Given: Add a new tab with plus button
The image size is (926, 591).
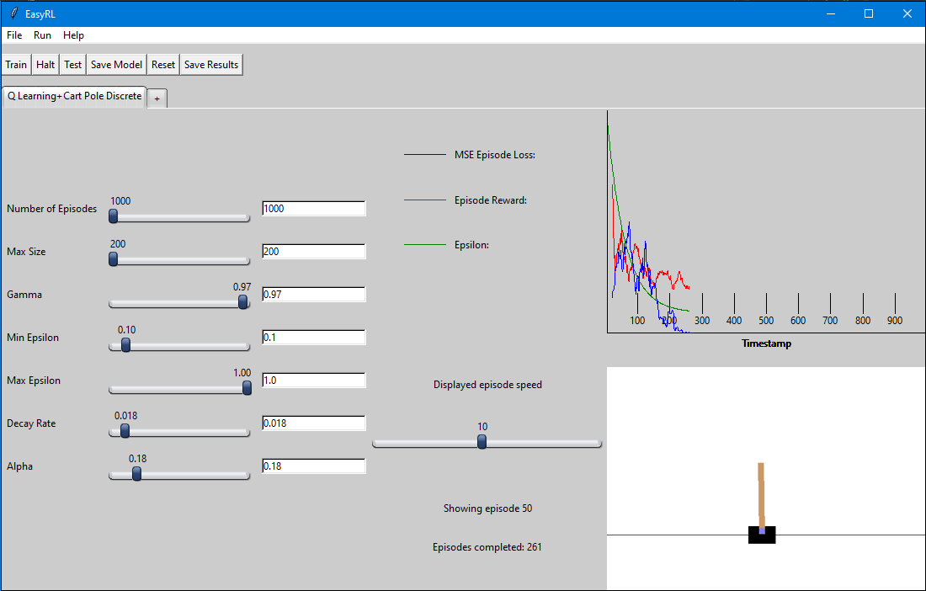Looking at the screenshot, I should (x=157, y=98).
